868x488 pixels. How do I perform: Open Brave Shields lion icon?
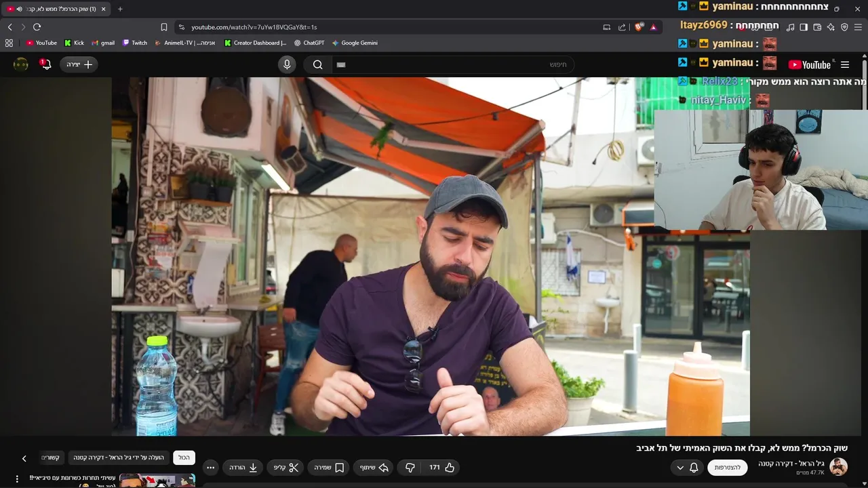pos(639,27)
